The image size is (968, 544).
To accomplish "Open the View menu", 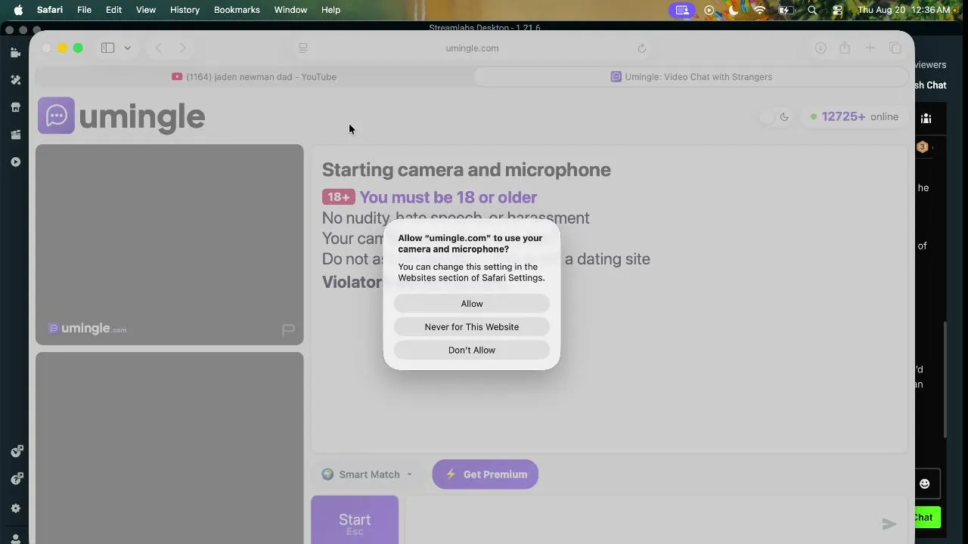I will point(146,10).
